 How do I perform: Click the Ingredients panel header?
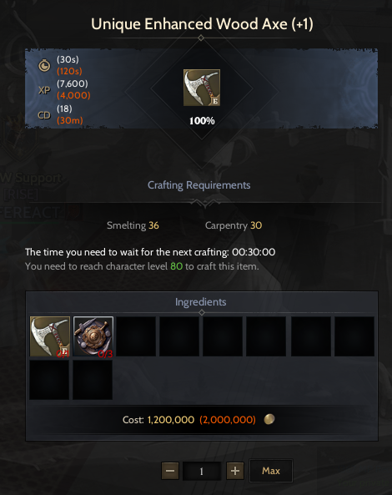coord(201,302)
